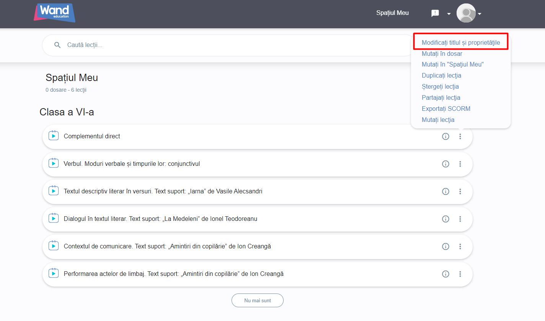This screenshot has height=321, width=545.
Task: Choose Ștergeți lecția in the menu
Action: tap(440, 86)
